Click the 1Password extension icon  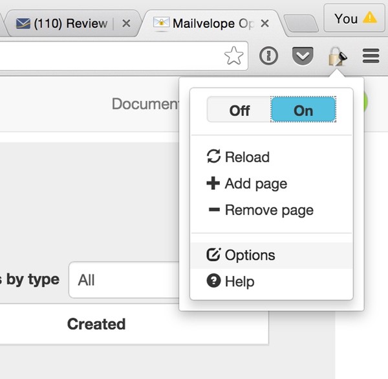point(268,56)
